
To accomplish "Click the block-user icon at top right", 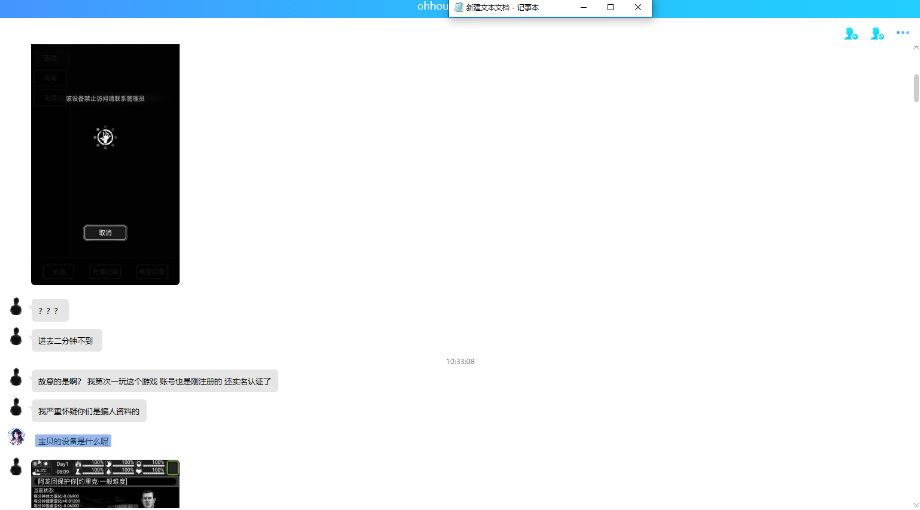I will pyautogui.click(x=877, y=33).
